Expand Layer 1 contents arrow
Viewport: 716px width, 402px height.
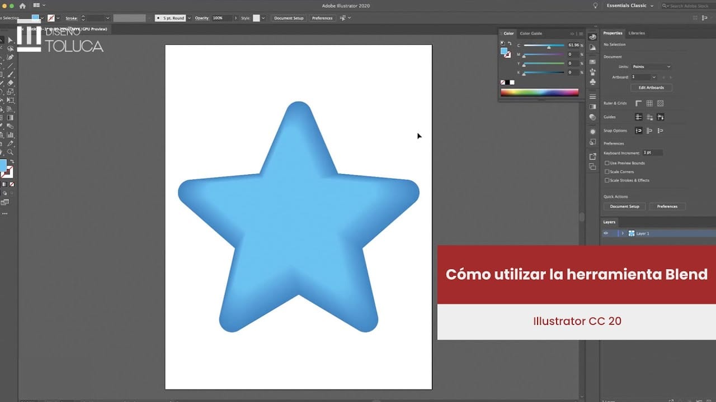pos(623,233)
